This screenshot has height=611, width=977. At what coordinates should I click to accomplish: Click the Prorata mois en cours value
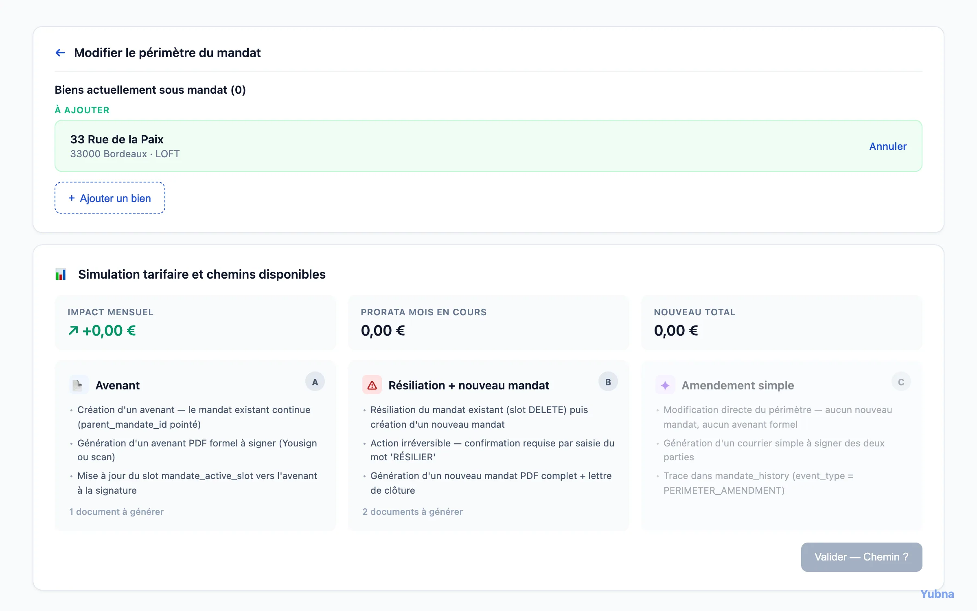tap(383, 330)
